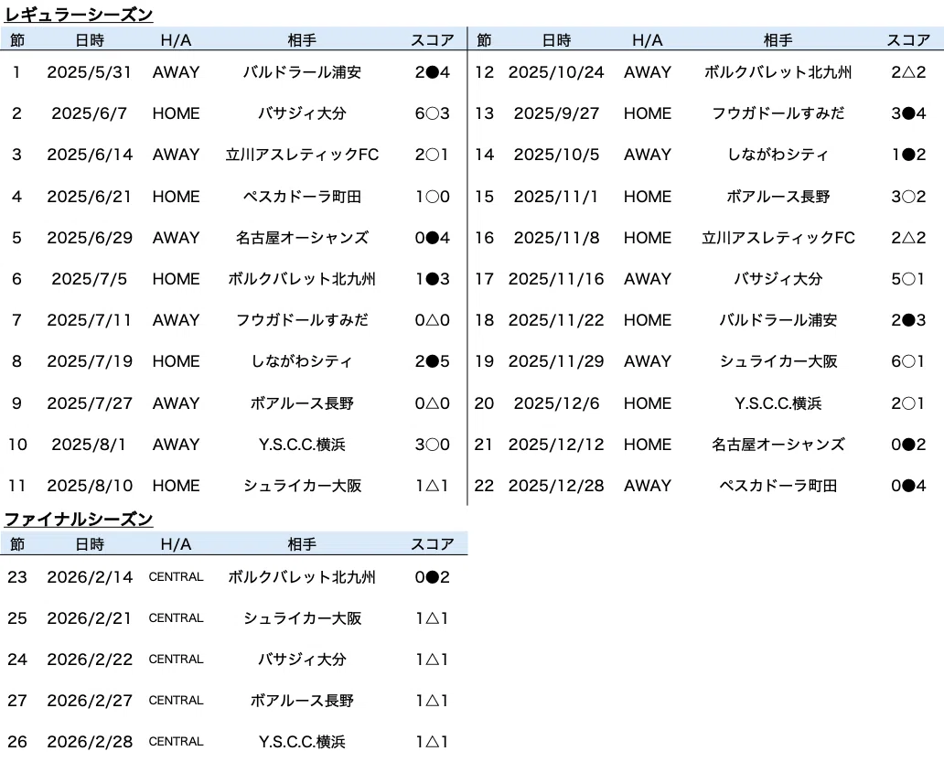Select ボルクバレット北九州 in final season round 23
944x762 pixels.
(302, 577)
